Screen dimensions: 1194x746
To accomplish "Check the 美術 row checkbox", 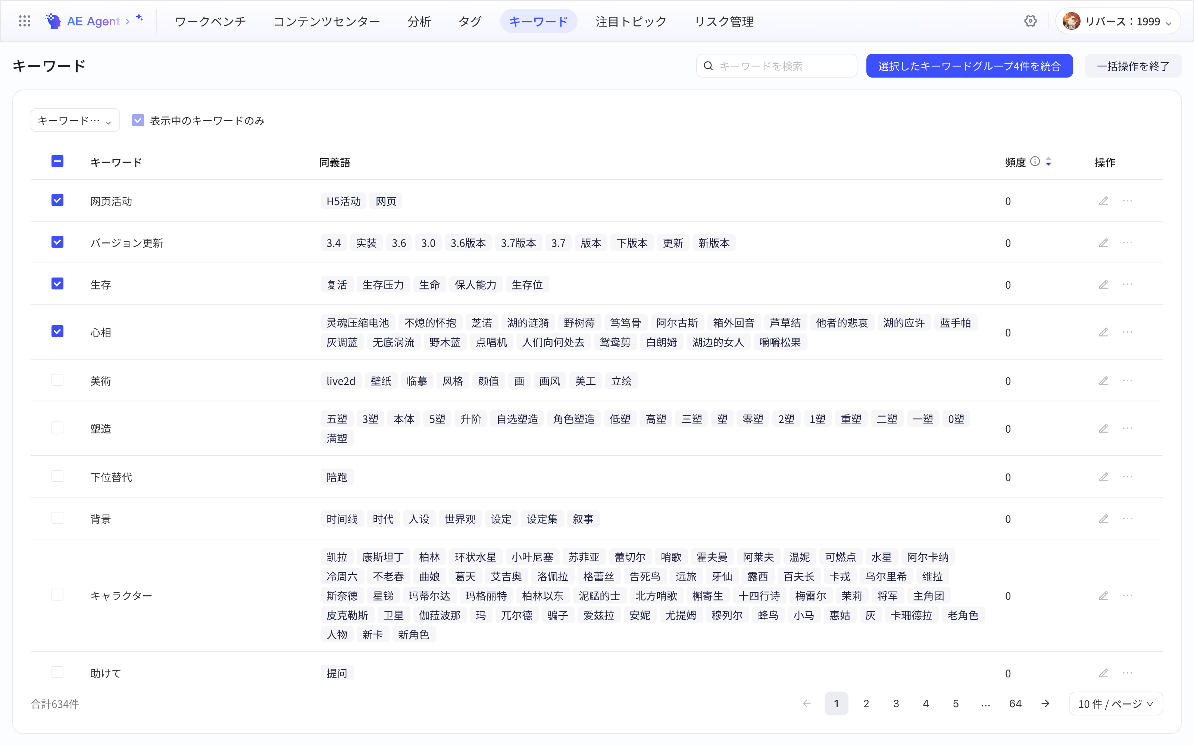I will tap(57, 380).
